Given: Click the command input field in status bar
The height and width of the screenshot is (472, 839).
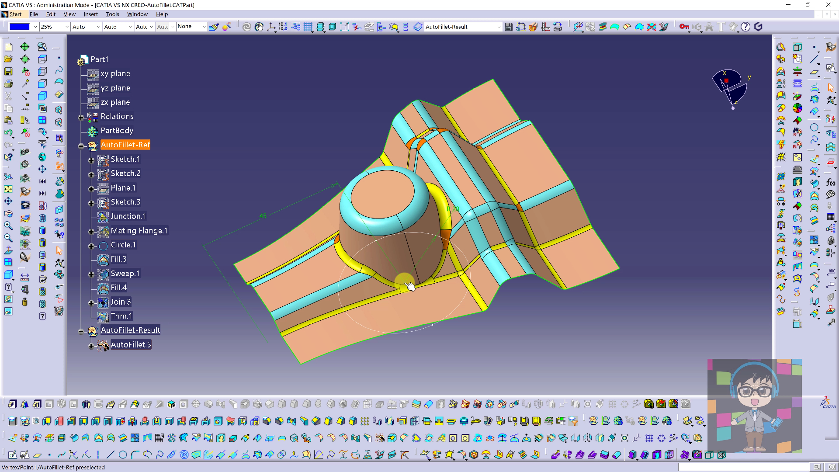Looking at the screenshot, I should point(744,467).
